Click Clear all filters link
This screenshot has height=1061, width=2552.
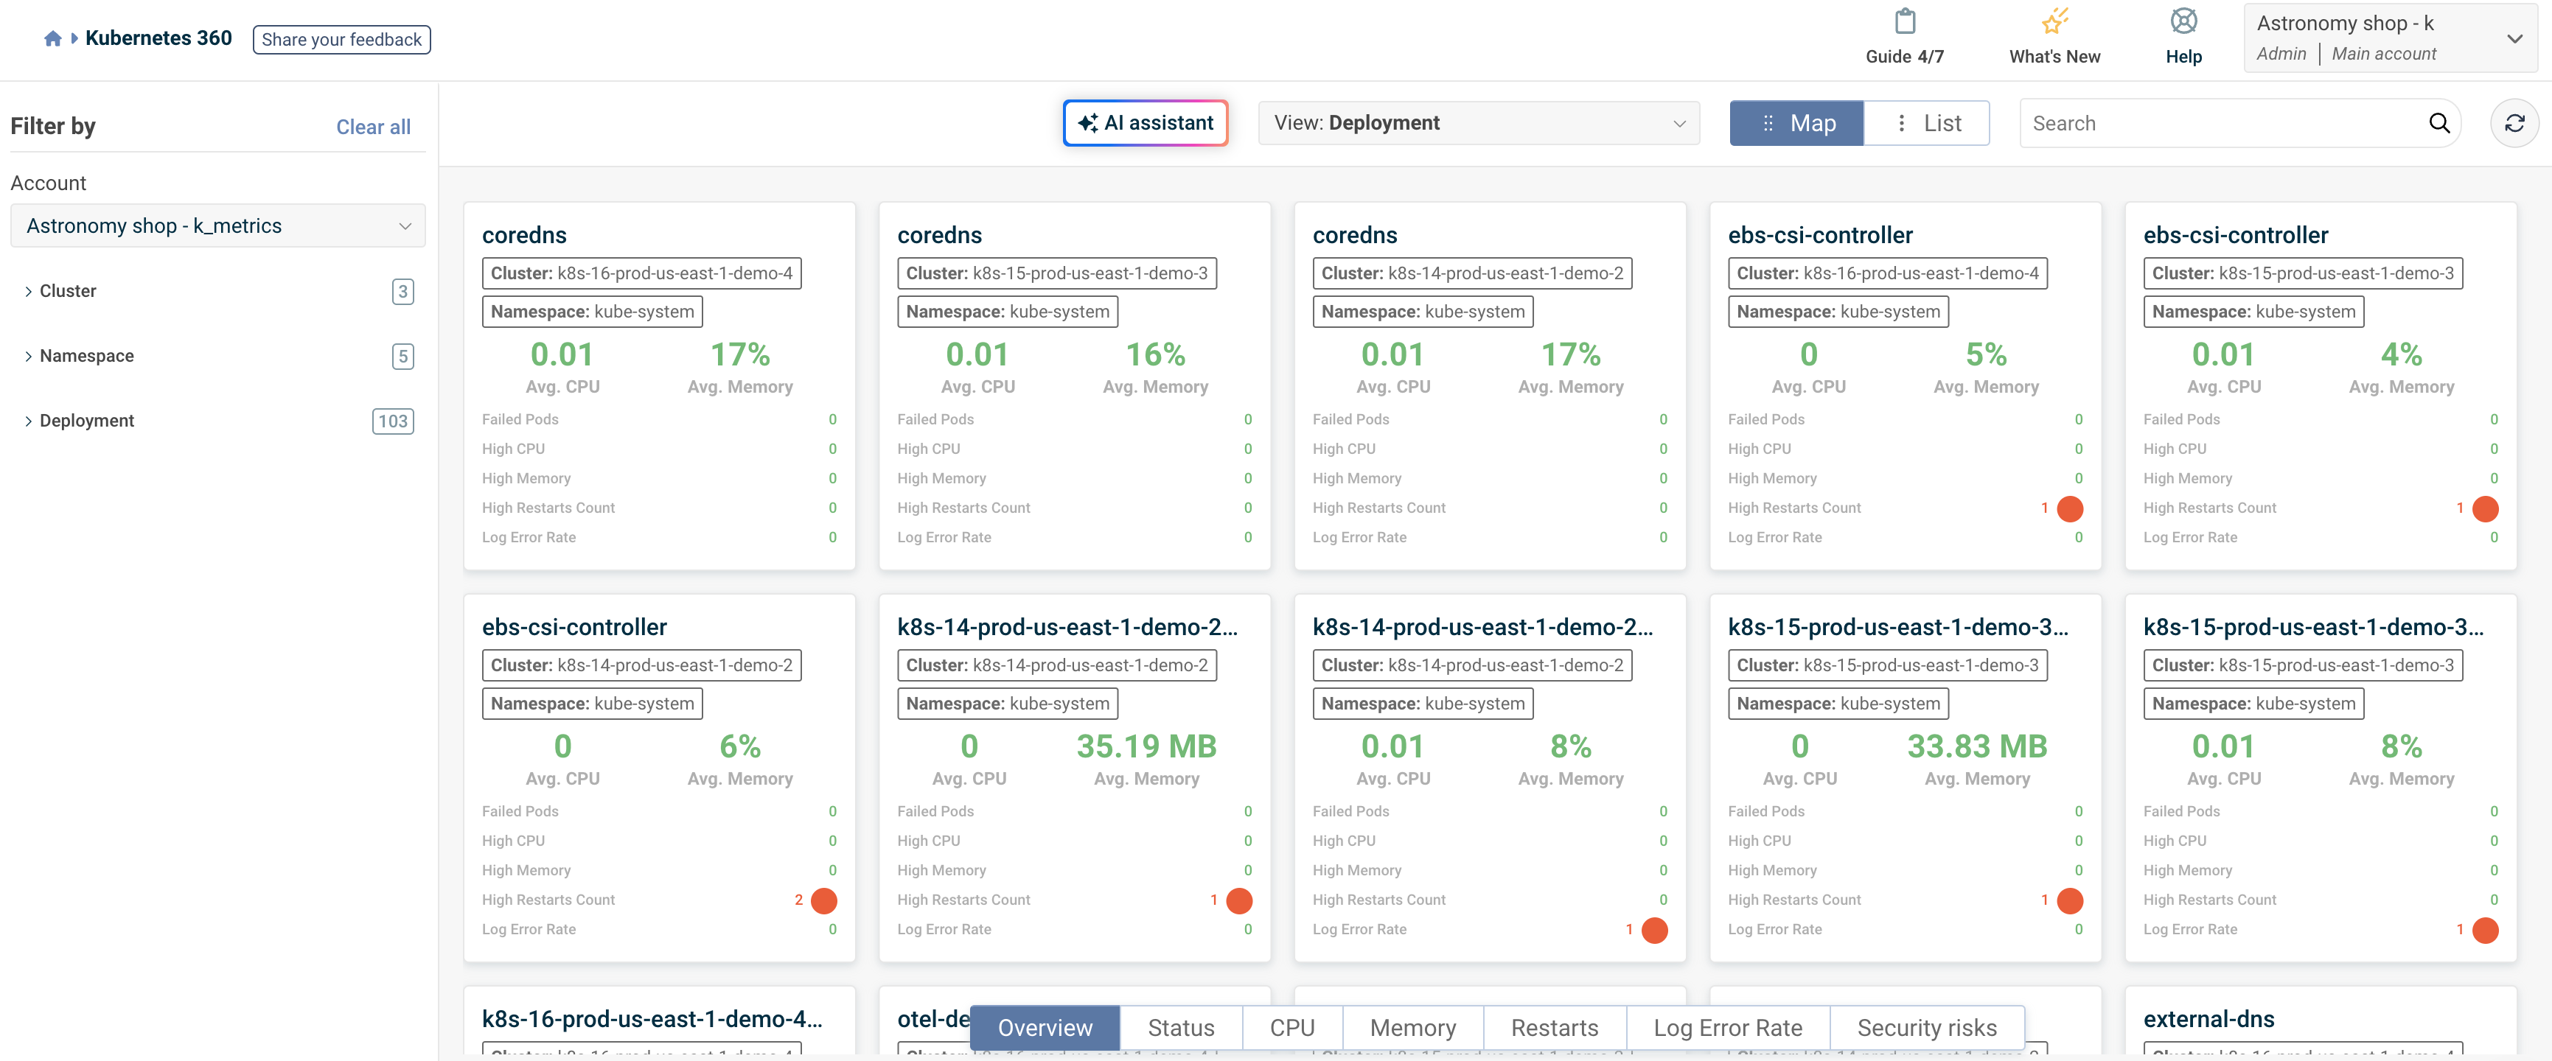click(372, 127)
